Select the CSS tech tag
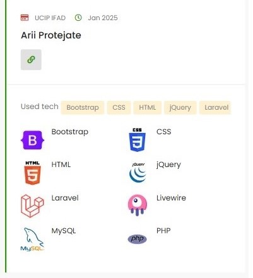The width and height of the screenshot is (253, 278). (x=119, y=108)
